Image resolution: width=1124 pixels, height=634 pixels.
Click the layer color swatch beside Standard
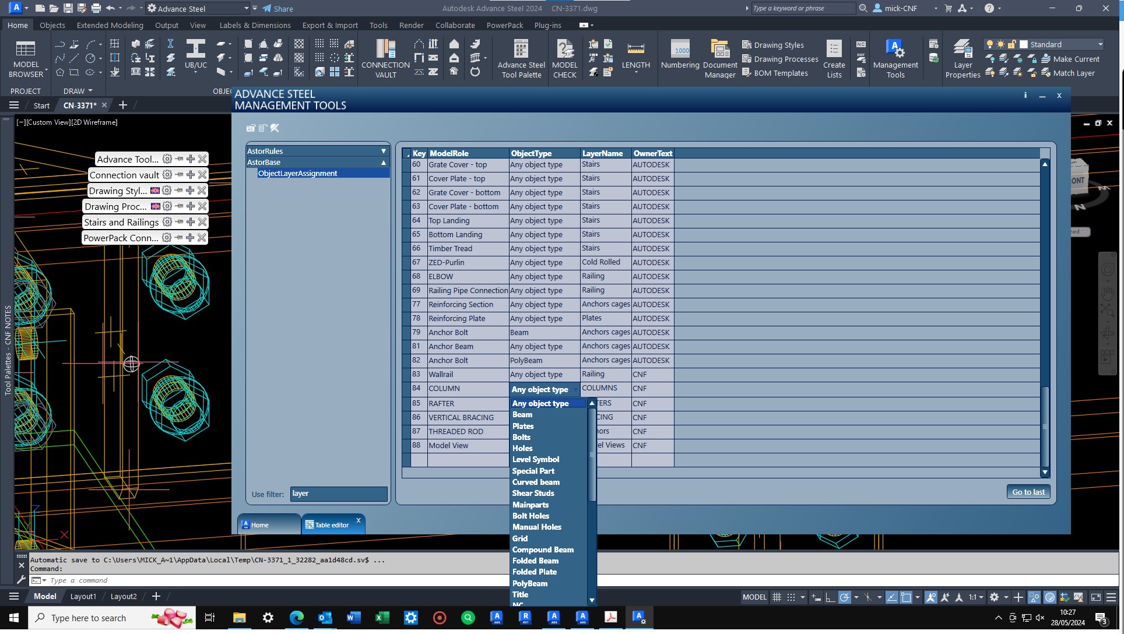[1024, 44]
